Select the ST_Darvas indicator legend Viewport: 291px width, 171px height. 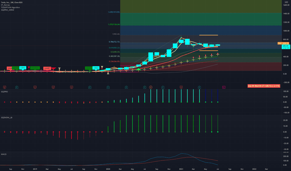pyautogui.click(x=5, y=5)
